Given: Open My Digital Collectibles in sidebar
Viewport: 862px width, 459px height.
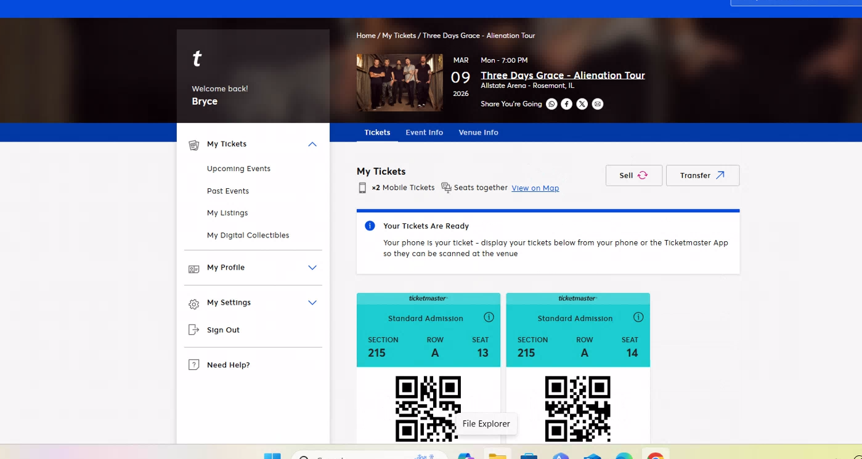Looking at the screenshot, I should [x=248, y=235].
